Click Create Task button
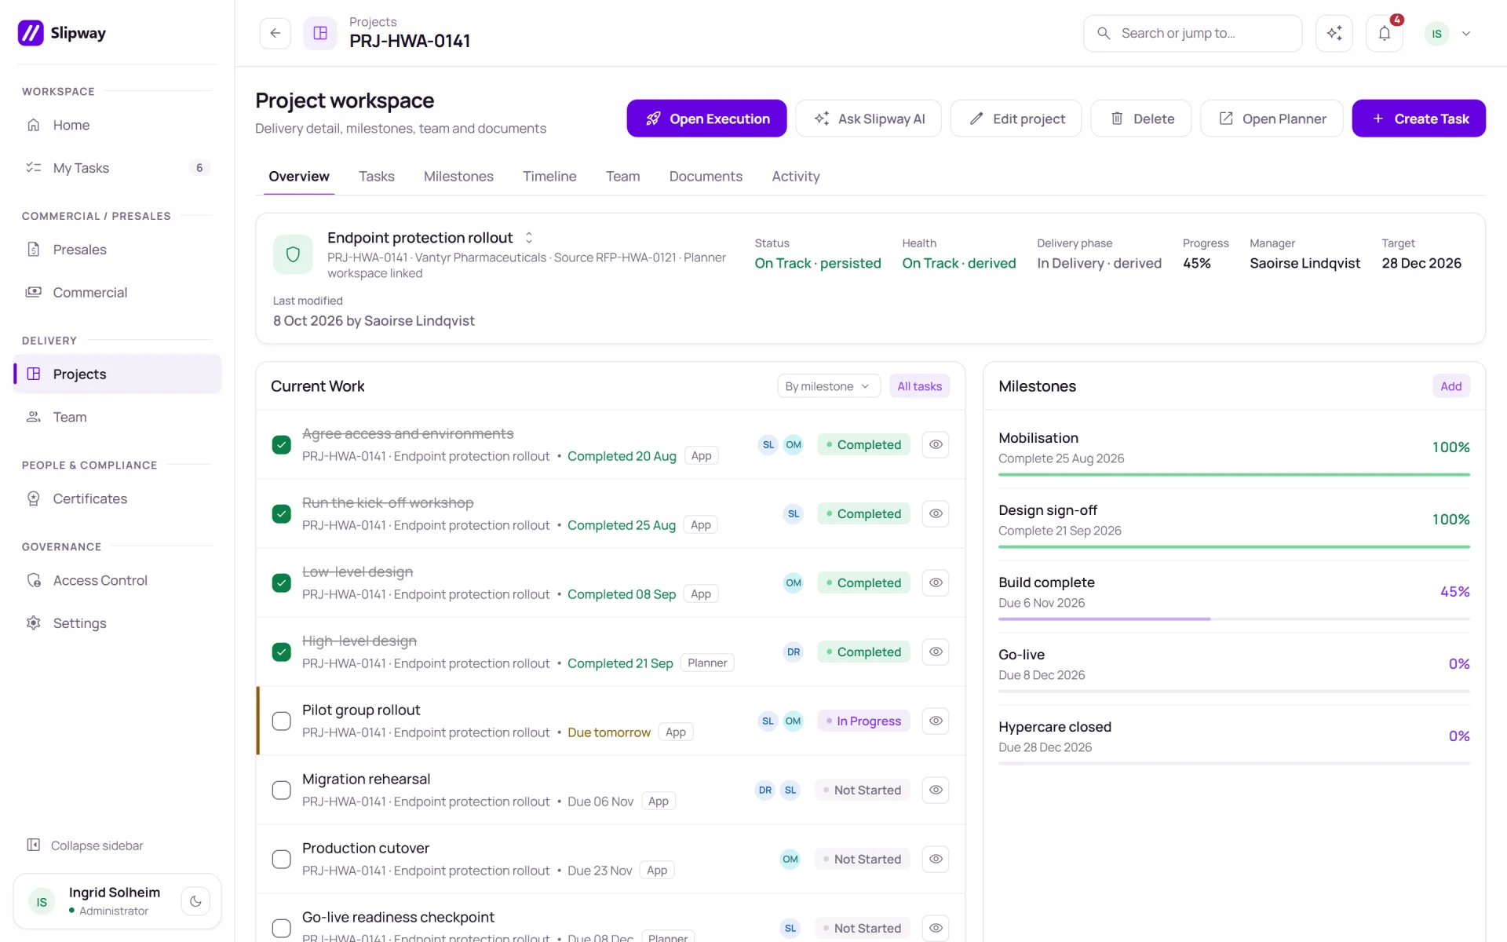1507x942 pixels. (1418, 119)
